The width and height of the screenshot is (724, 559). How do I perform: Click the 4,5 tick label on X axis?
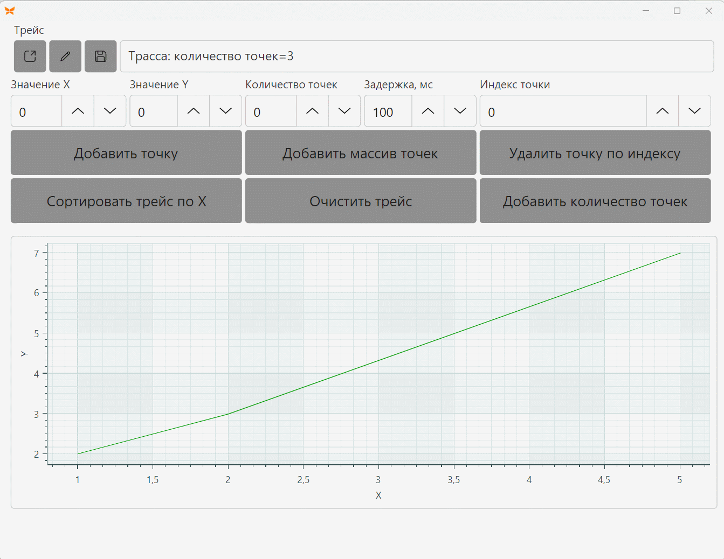coord(604,480)
